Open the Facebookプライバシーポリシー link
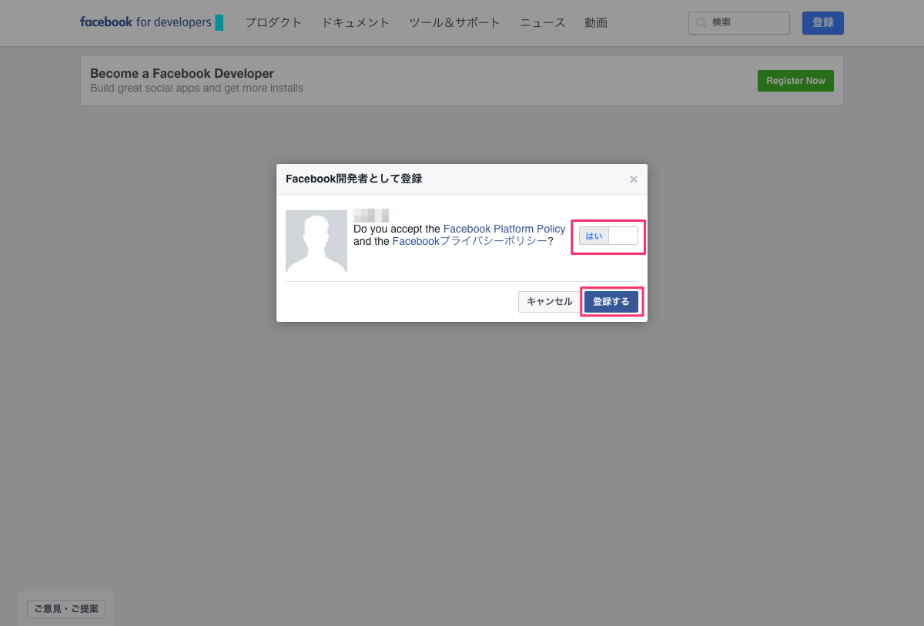924x626 pixels. coord(470,241)
